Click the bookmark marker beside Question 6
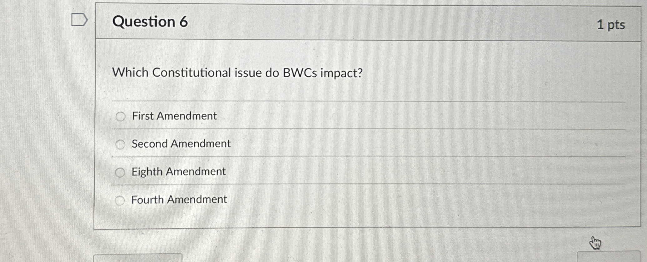The width and height of the screenshot is (647, 262). 79,20
